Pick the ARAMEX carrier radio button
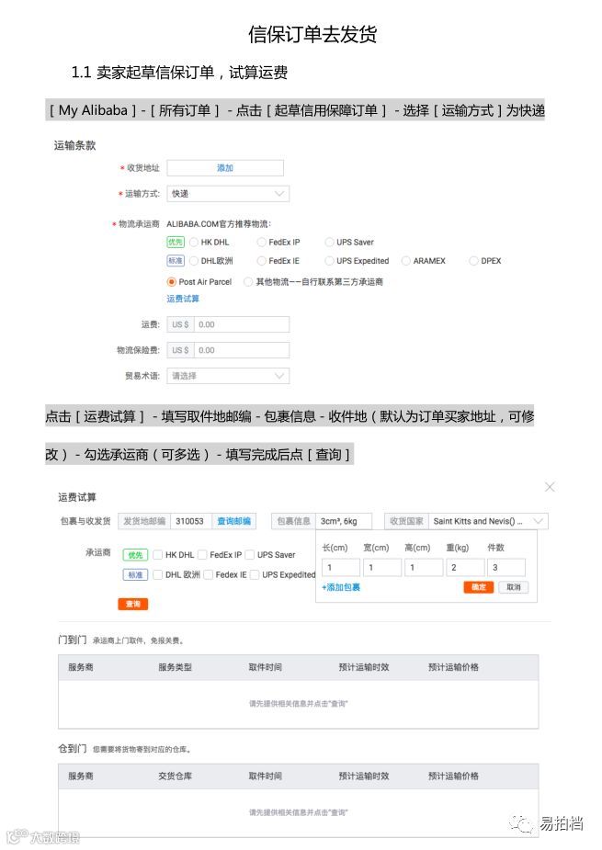 coord(405,261)
